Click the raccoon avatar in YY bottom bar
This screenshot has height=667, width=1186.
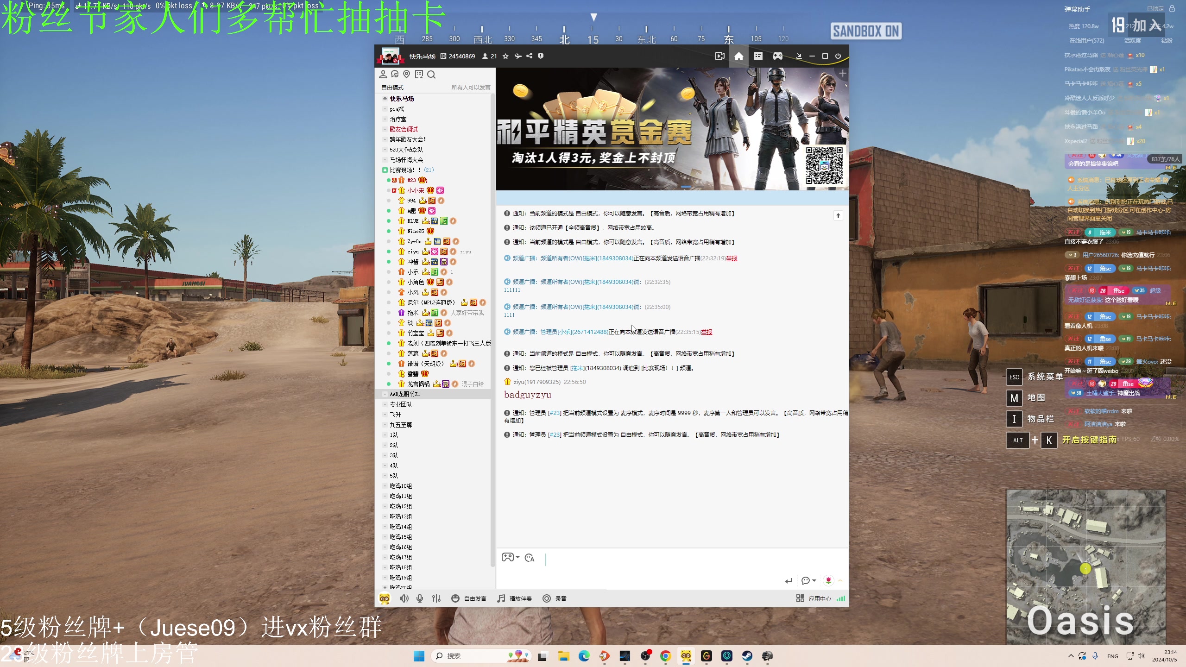click(x=384, y=598)
